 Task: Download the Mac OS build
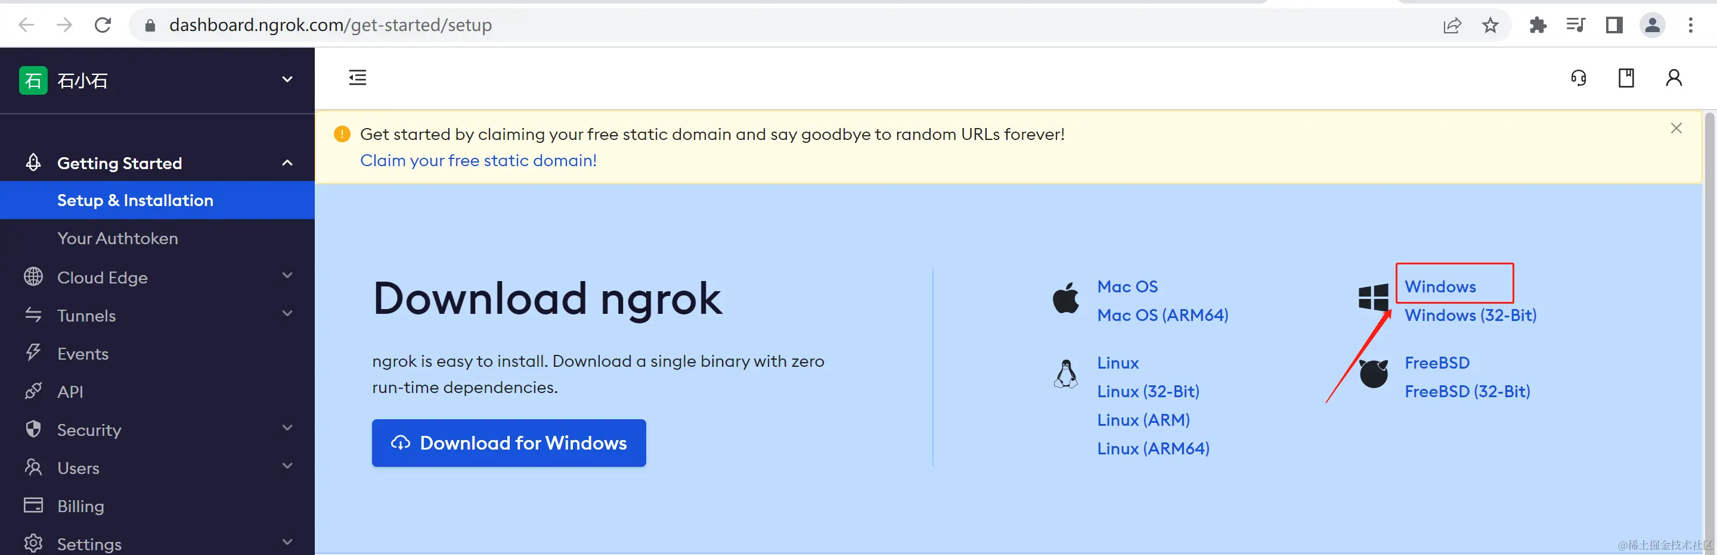tap(1127, 286)
